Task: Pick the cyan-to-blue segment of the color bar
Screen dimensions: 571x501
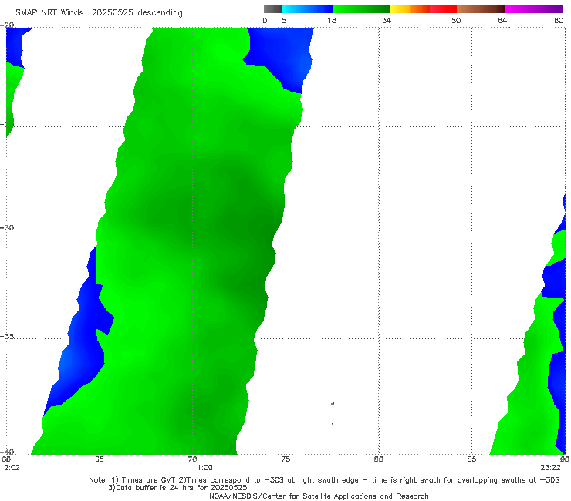Action: tap(308, 9)
